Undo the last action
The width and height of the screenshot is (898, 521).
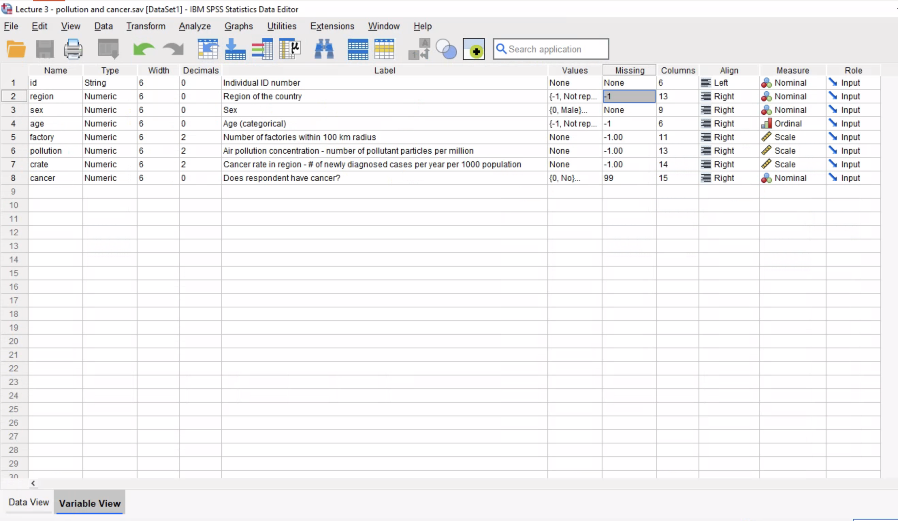tap(144, 49)
